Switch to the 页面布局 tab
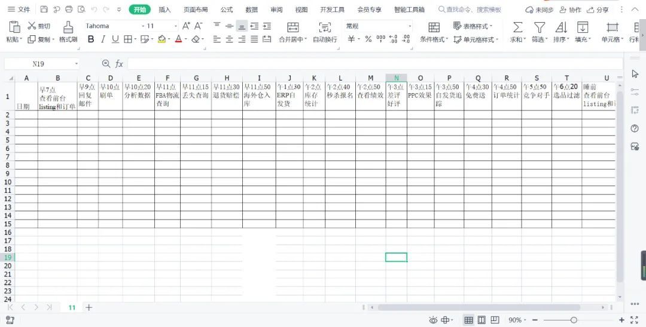This screenshot has width=646, height=327. tap(196, 10)
